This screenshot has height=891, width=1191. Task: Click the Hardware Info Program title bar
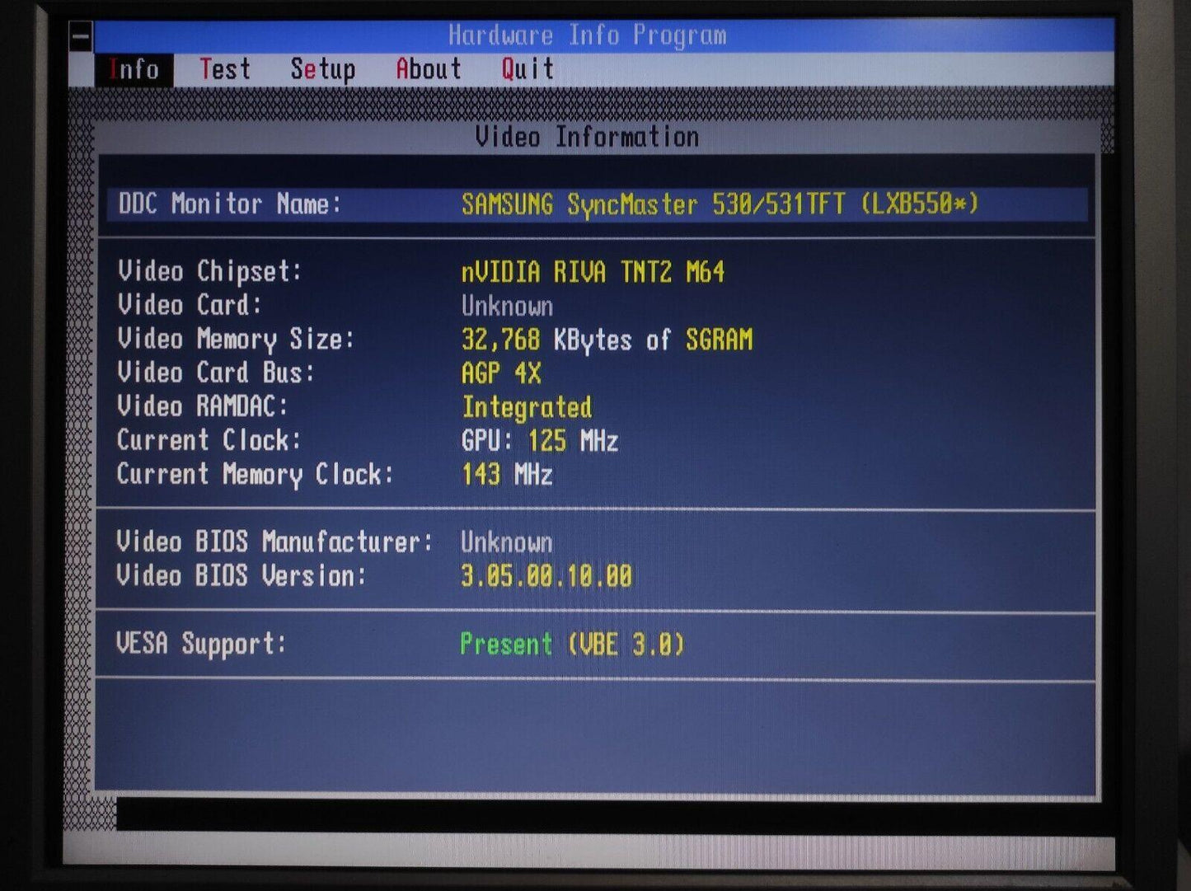pyautogui.click(x=587, y=35)
